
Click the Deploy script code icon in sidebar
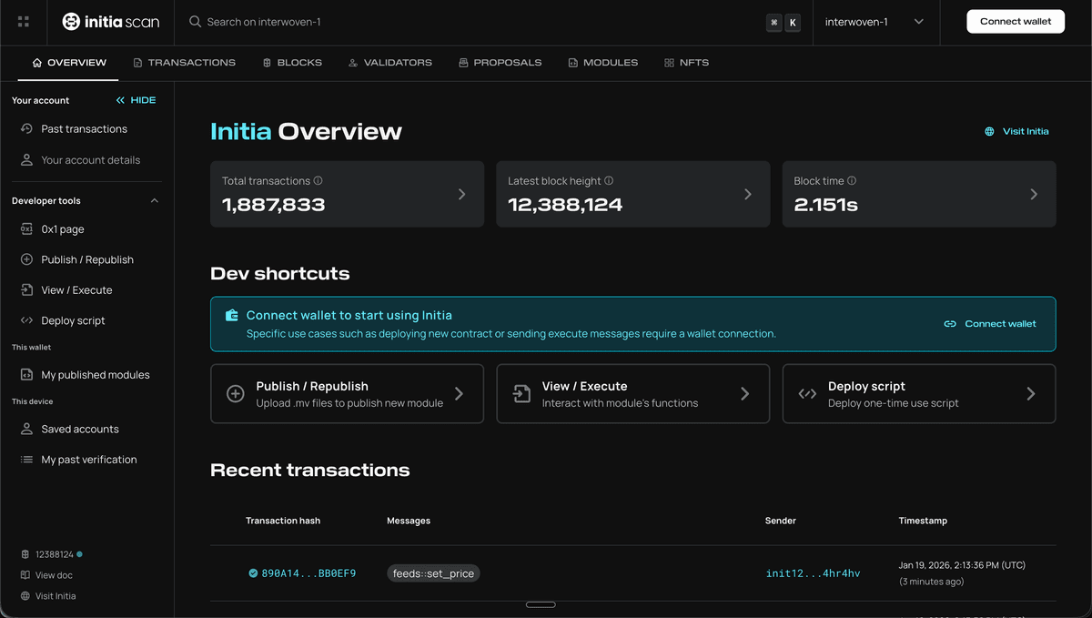tap(26, 320)
